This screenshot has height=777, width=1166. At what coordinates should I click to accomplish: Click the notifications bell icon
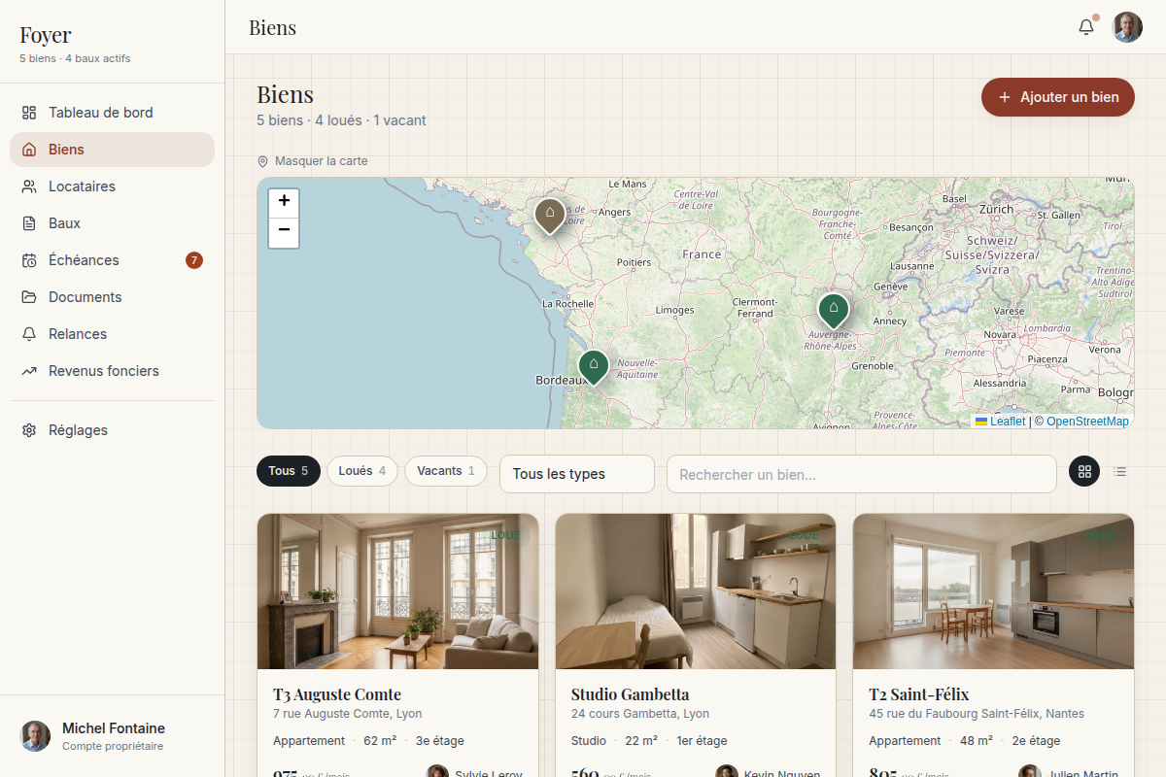click(x=1086, y=27)
